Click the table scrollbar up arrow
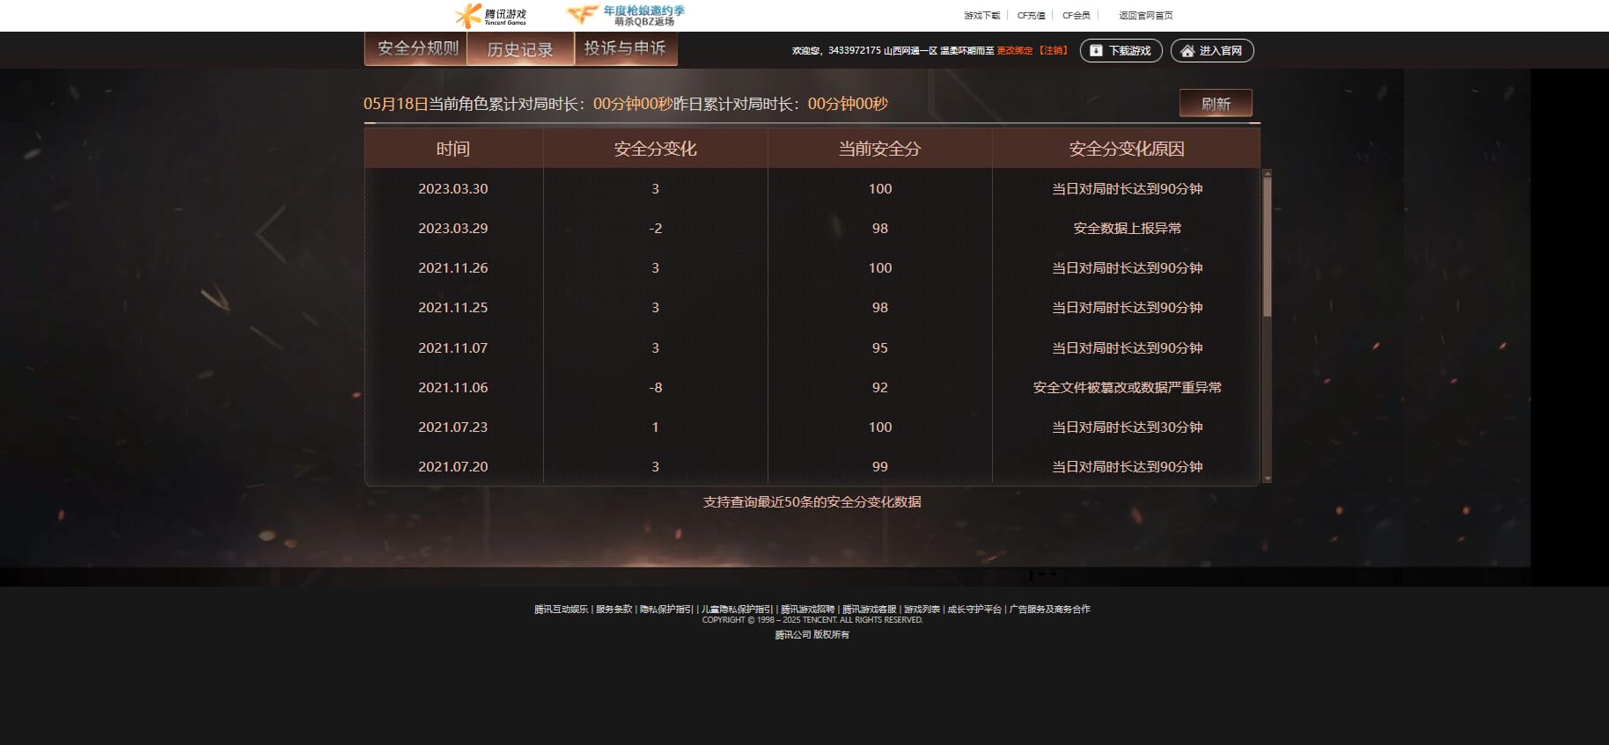The height and width of the screenshot is (745, 1609). (x=1267, y=173)
